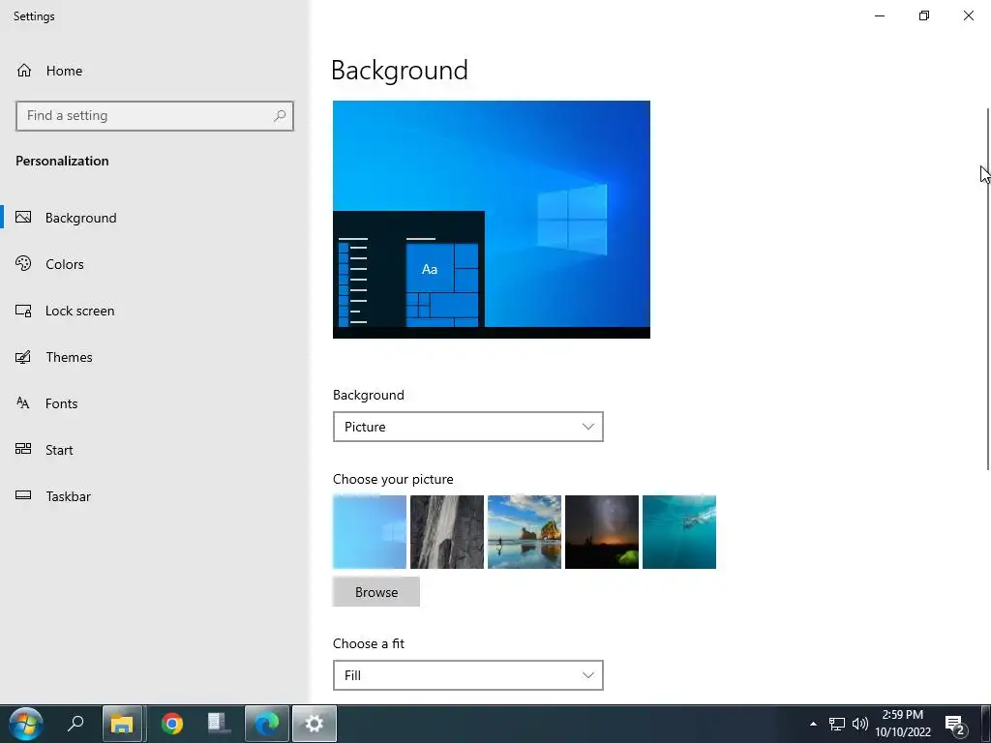Open Start settings page
The width and height of the screenshot is (991, 743).
pyautogui.click(x=59, y=450)
